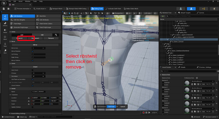Image resolution: width=219 pixels, height=119 pixels.
Task: Delete the Element 0 material slot
Action: [213, 84]
